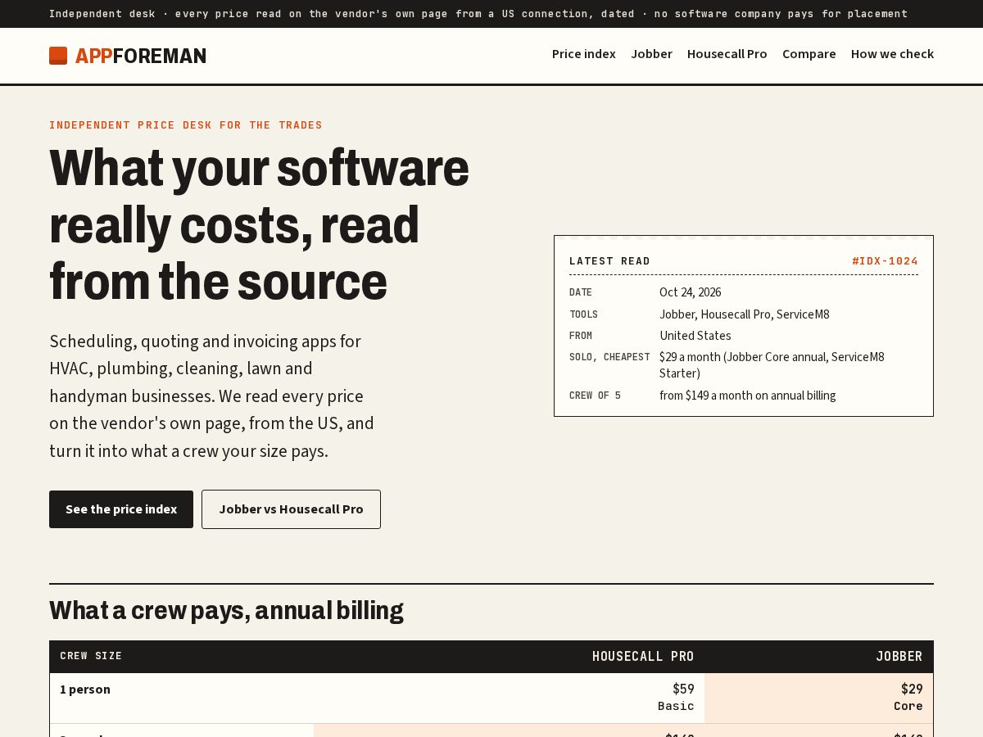Viewport: 983px width, 737px height.
Task: Click the CREW SIZE column header
Action: (x=91, y=656)
